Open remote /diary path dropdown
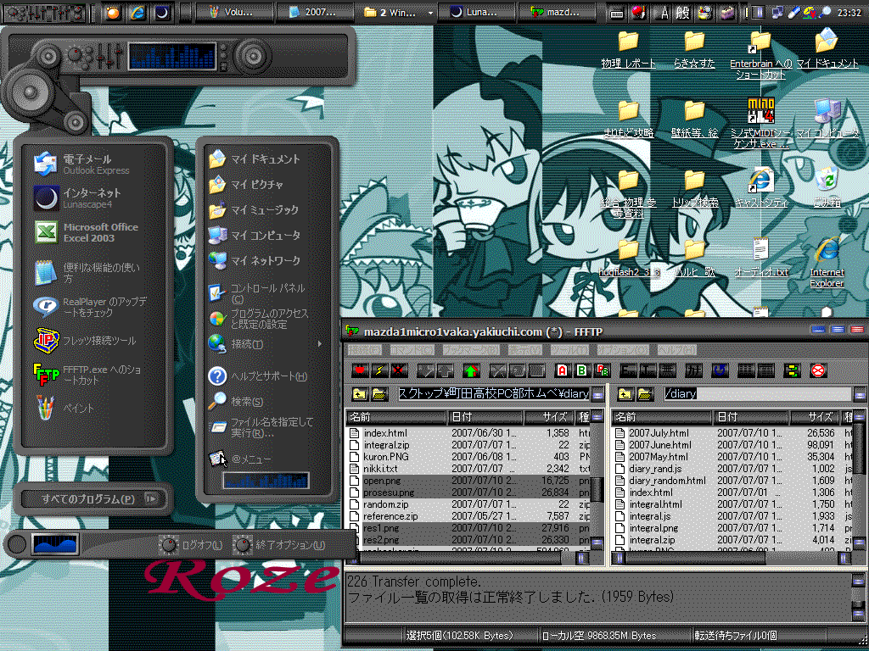The image size is (869, 651). (x=860, y=394)
